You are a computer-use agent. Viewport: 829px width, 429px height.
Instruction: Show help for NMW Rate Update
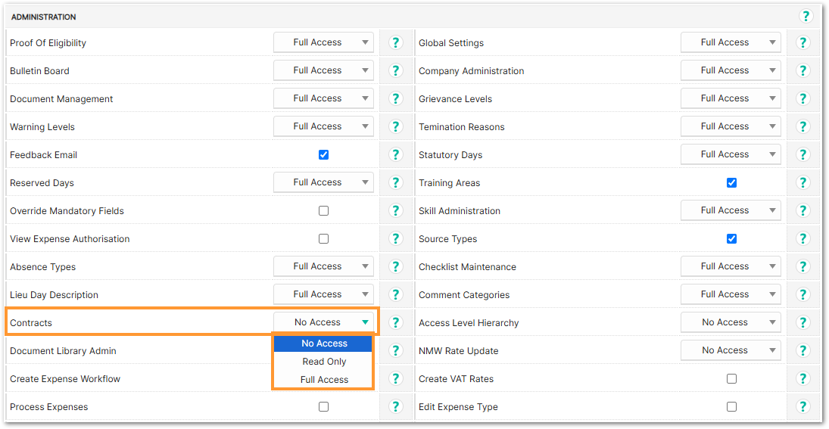[803, 350]
